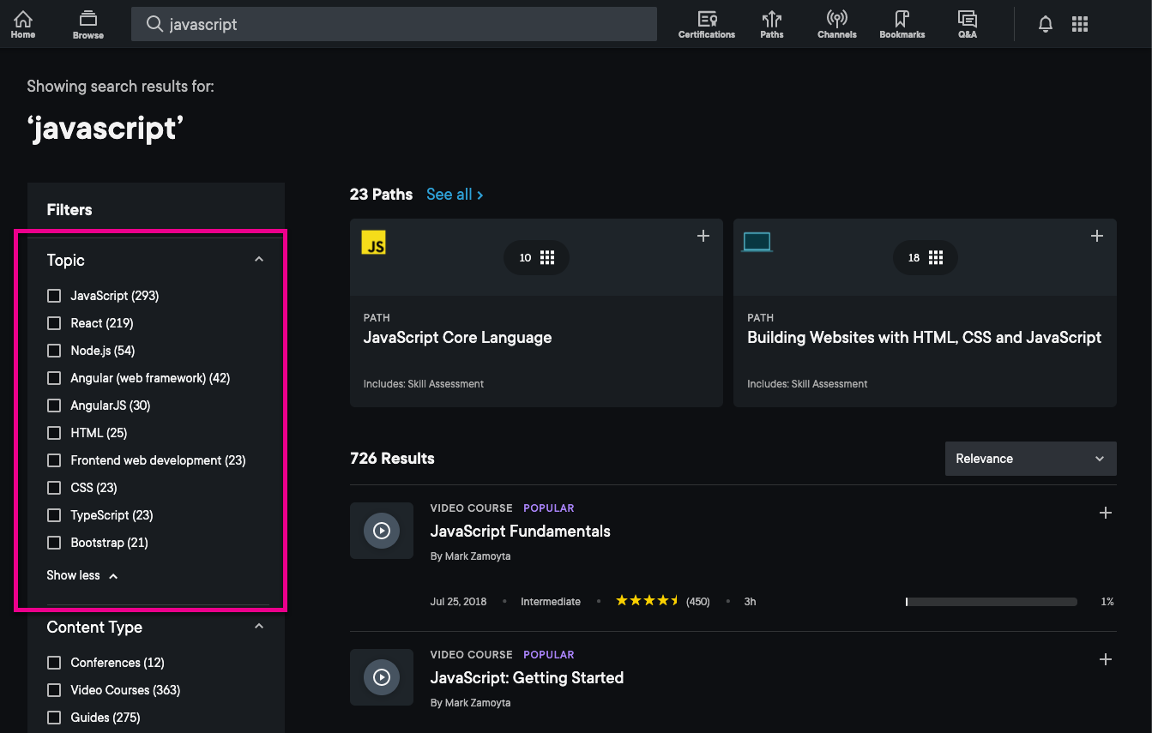
Task: Click POPULAR tag on JavaScript Fundamentals
Action: click(x=549, y=508)
